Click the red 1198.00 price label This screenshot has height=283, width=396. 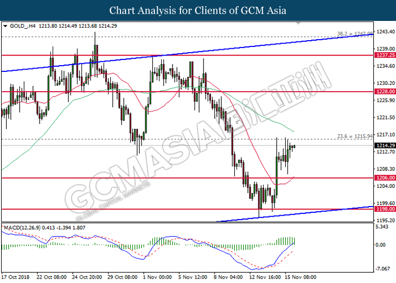(385, 209)
